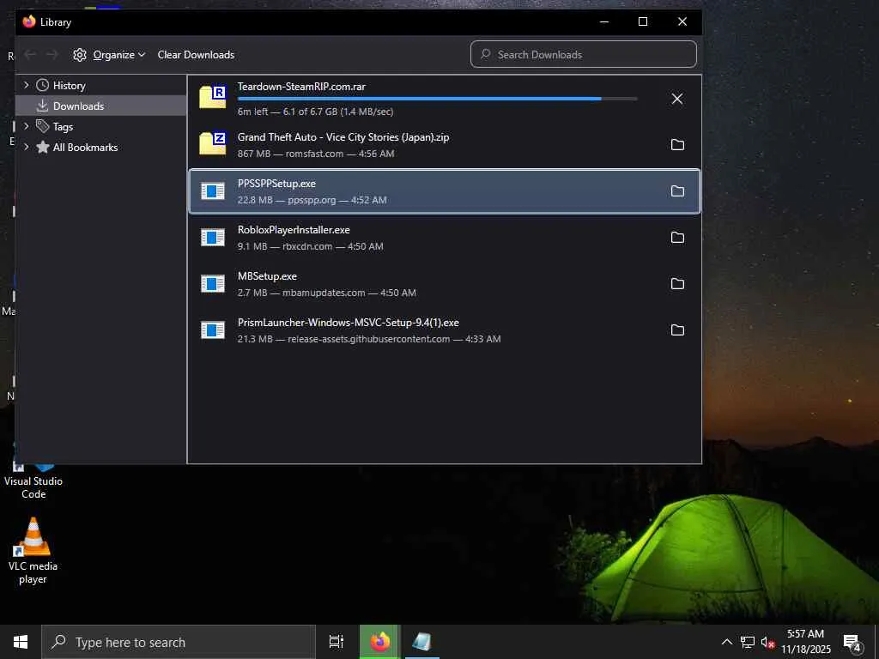The width and height of the screenshot is (879, 659).
Task: Click the muted volume tray icon
Action: pyautogui.click(x=767, y=642)
